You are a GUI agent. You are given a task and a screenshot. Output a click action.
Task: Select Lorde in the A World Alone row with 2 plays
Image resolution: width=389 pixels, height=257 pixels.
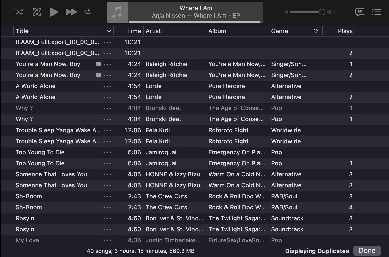154,97
